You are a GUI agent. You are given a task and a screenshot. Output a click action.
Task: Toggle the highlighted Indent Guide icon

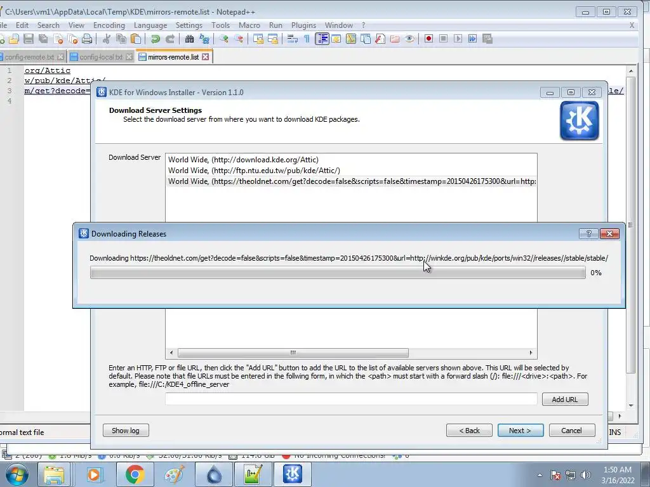322,39
